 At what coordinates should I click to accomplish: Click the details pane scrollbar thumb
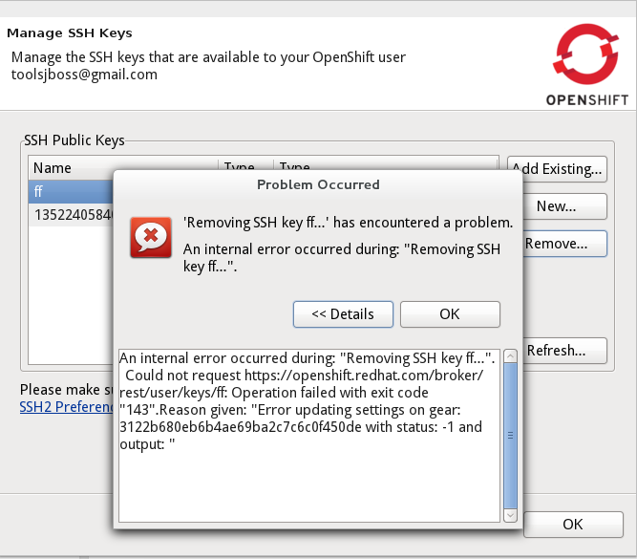click(510, 436)
